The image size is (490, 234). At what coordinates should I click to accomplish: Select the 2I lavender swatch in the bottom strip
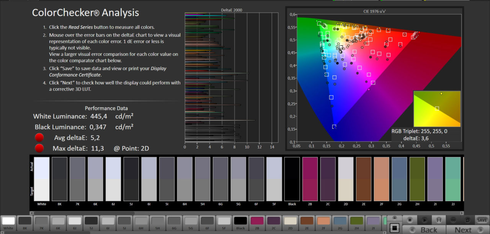(373, 223)
